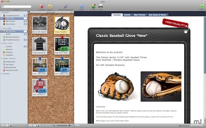Screen dimensions: 206x128
Task: Open the Shipping next step
Action: tap(14, 52)
